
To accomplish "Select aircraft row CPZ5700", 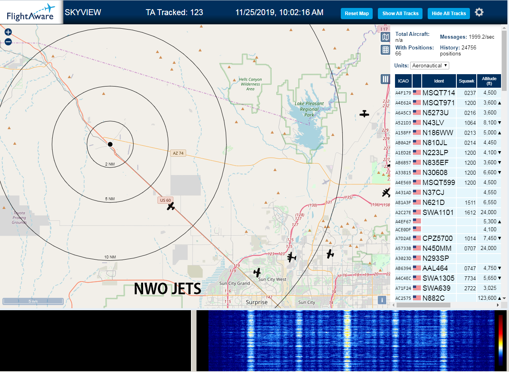I will (x=448, y=238).
